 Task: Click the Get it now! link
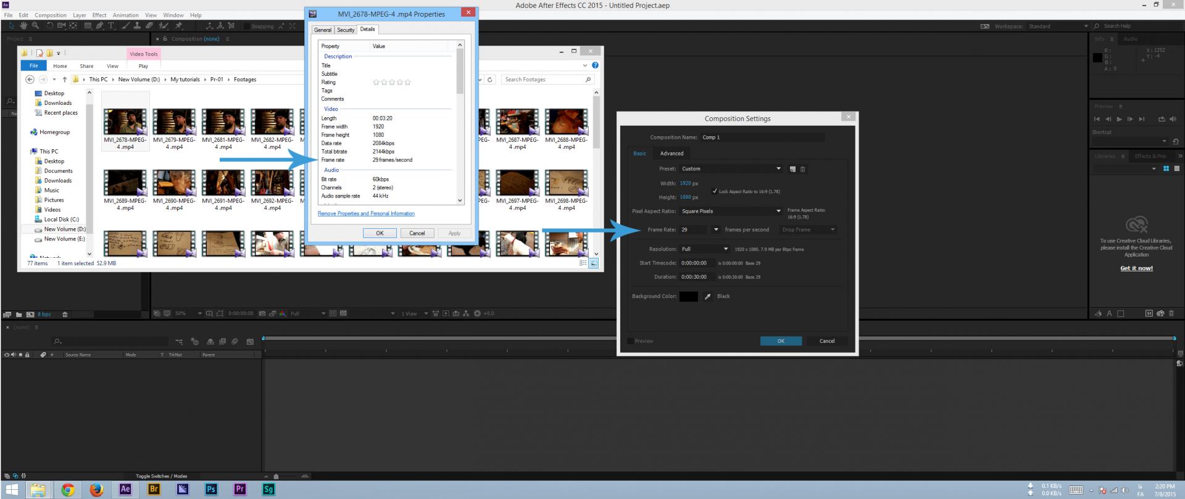coord(1136,268)
